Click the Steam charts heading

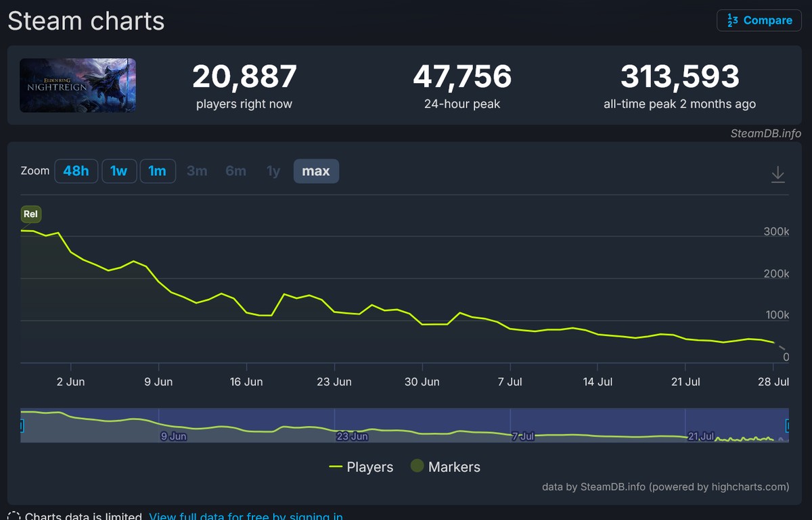[x=86, y=21]
